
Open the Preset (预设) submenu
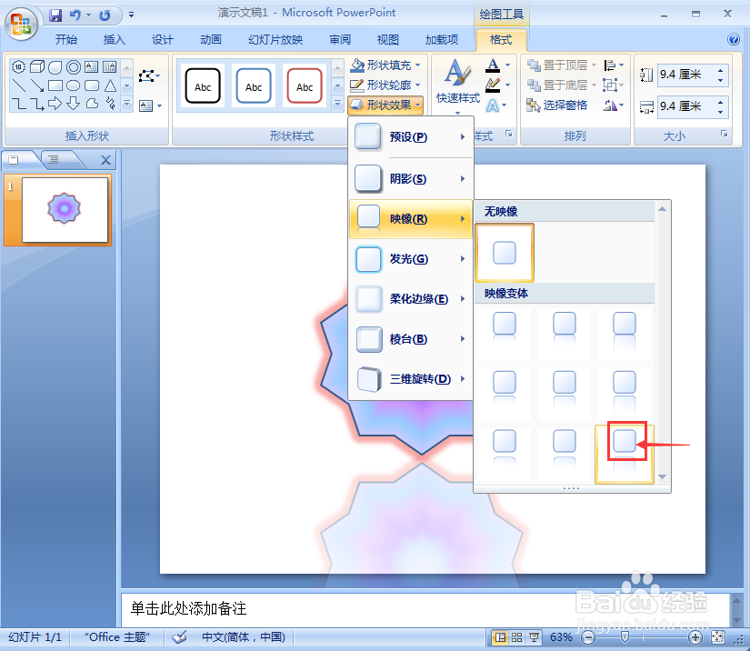click(x=411, y=137)
